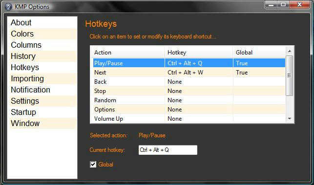Select Hotkeys in the sidebar
This screenshot has height=185, width=314.
click(42, 67)
